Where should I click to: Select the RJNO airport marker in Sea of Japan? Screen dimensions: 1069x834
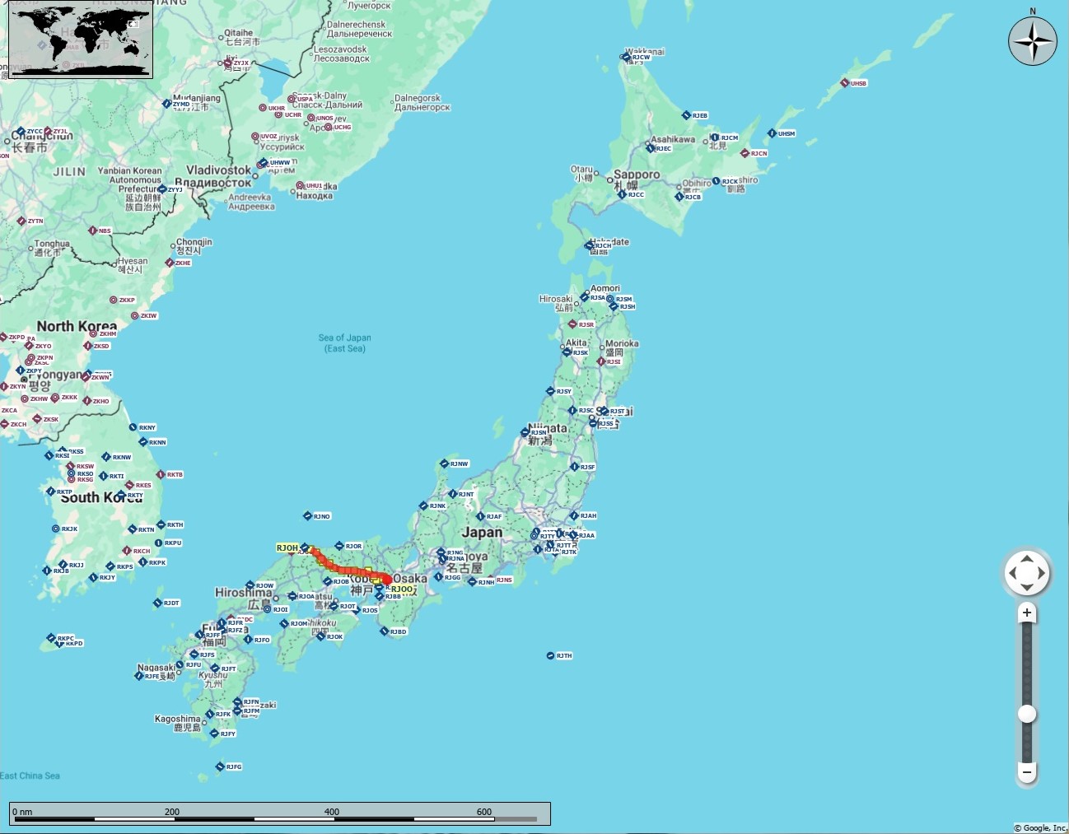(x=307, y=516)
